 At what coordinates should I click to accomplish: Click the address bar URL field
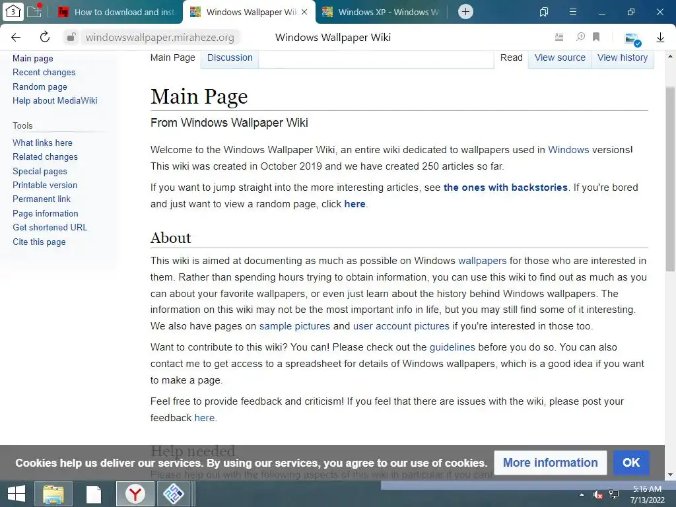160,38
